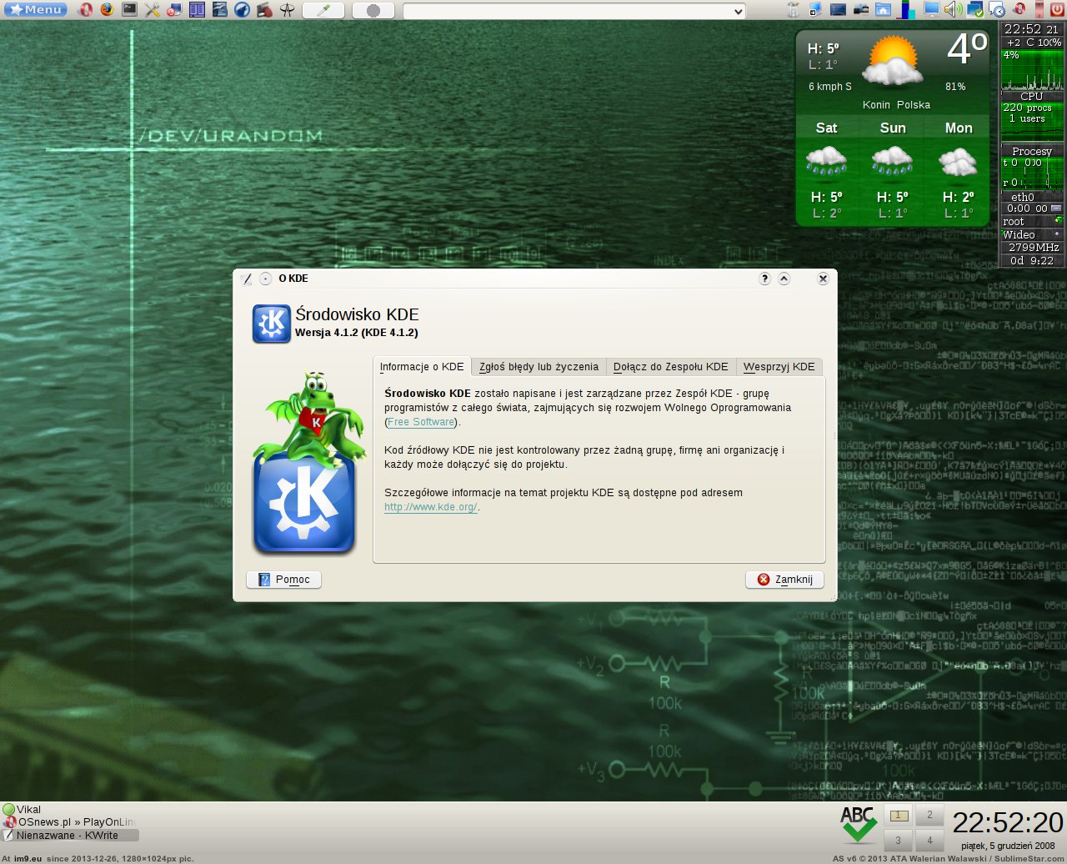Expand the top panel command dropdown arrow

click(x=738, y=11)
